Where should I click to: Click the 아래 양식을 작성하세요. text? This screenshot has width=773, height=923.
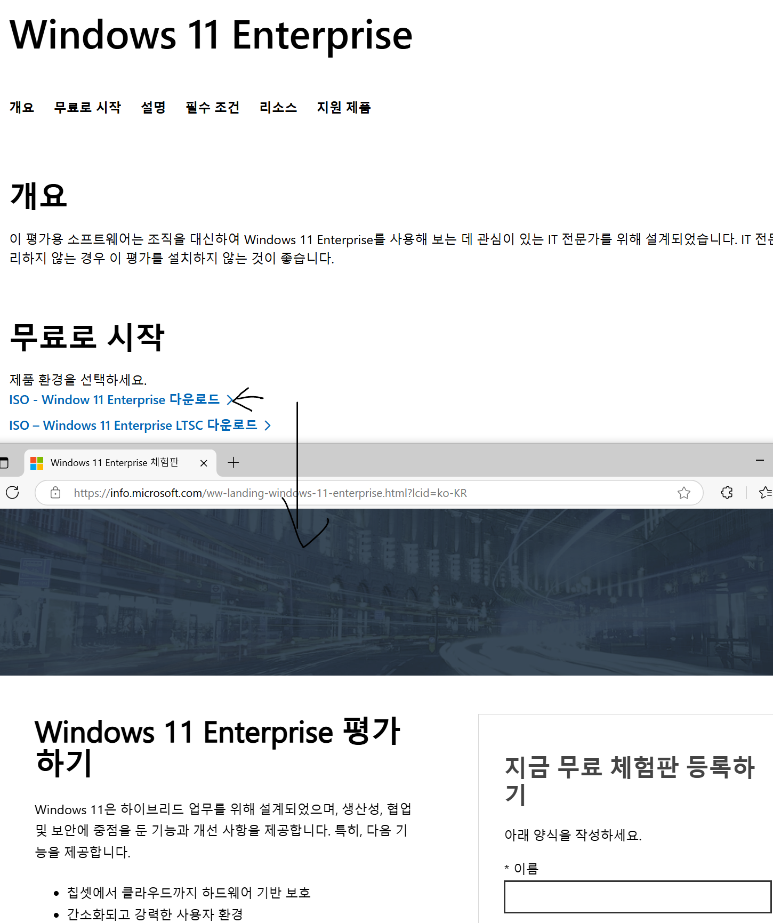pos(573,835)
